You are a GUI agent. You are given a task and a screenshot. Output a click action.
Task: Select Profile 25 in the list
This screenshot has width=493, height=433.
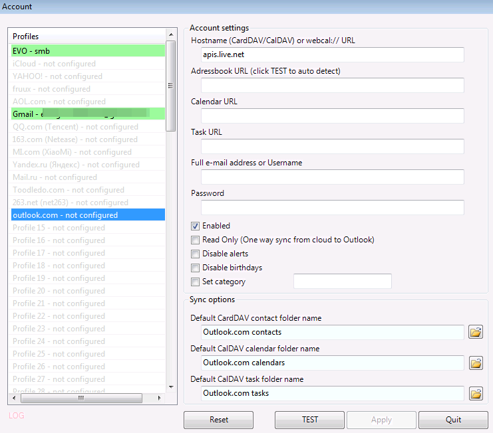(88, 353)
